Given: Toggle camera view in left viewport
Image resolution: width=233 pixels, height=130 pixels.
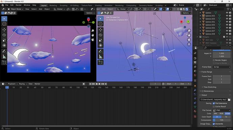Looking at the screenshot, I should [x=93, y=40].
